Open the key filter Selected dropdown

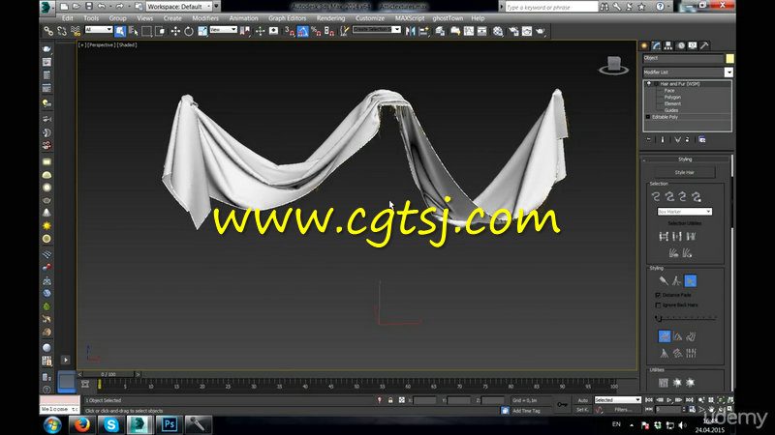tap(617, 400)
